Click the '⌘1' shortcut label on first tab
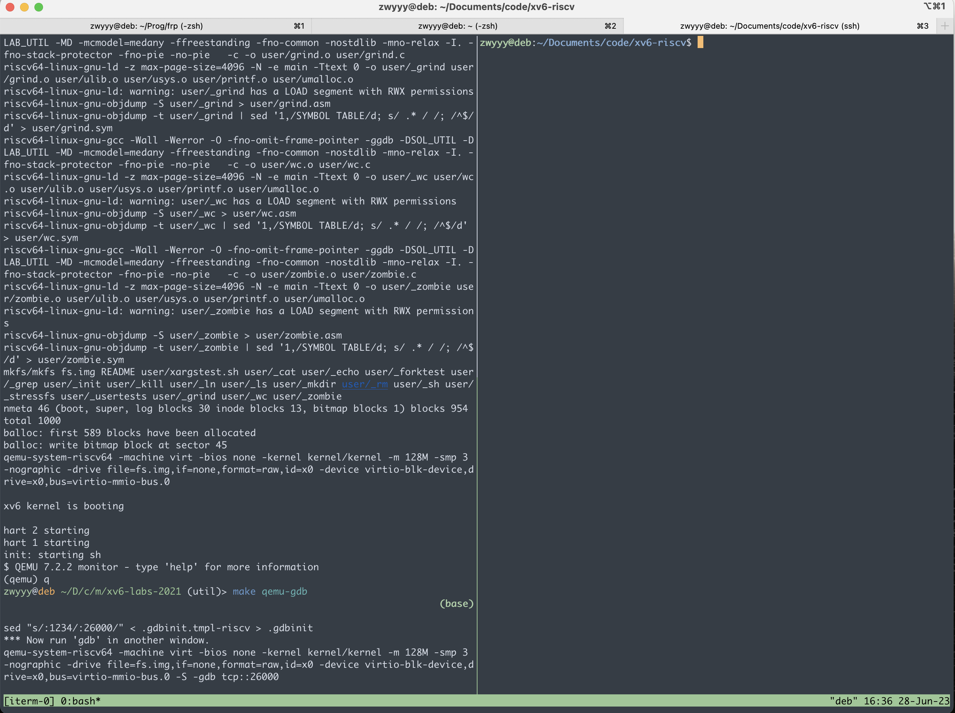The width and height of the screenshot is (955, 713). (299, 26)
